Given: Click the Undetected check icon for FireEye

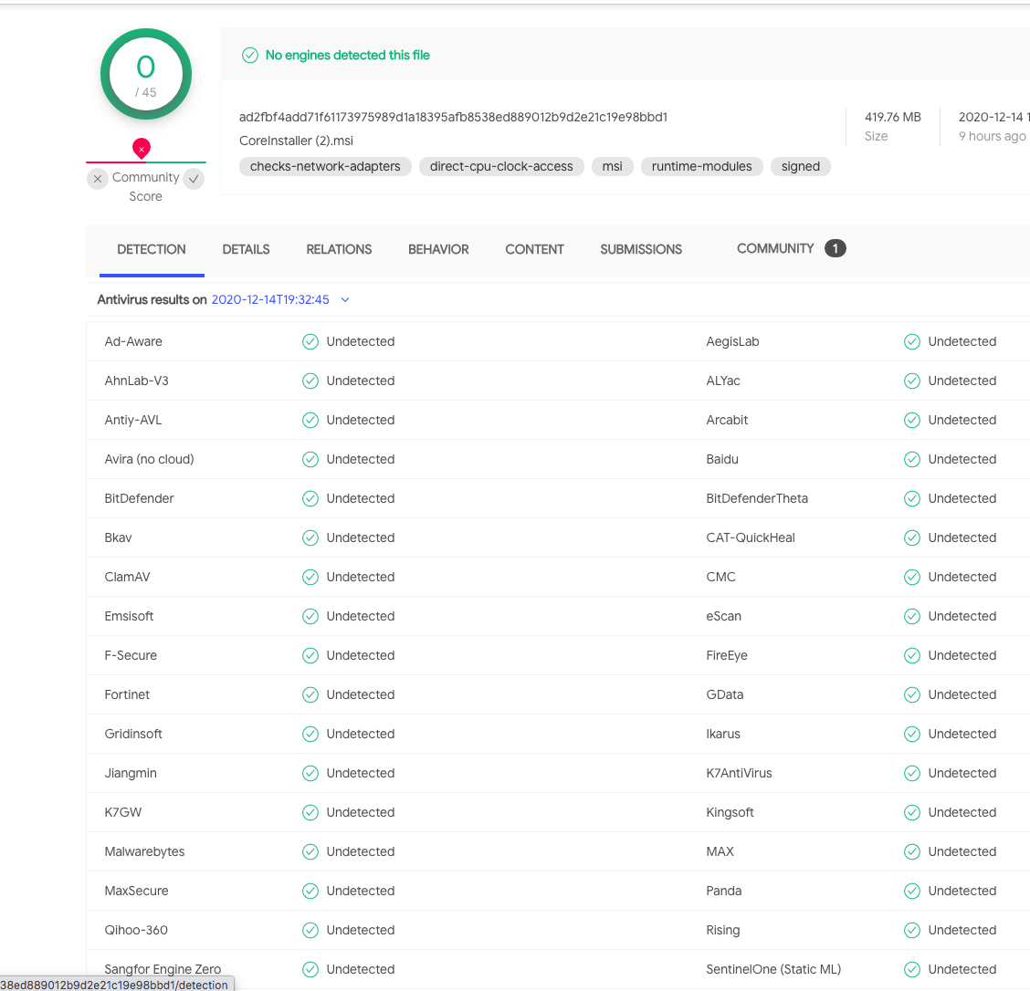Looking at the screenshot, I should coord(912,655).
